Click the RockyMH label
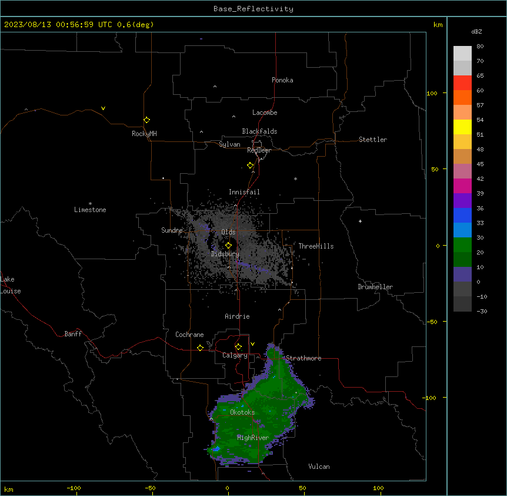Viewport: 507px width, 496px height. pyautogui.click(x=144, y=134)
